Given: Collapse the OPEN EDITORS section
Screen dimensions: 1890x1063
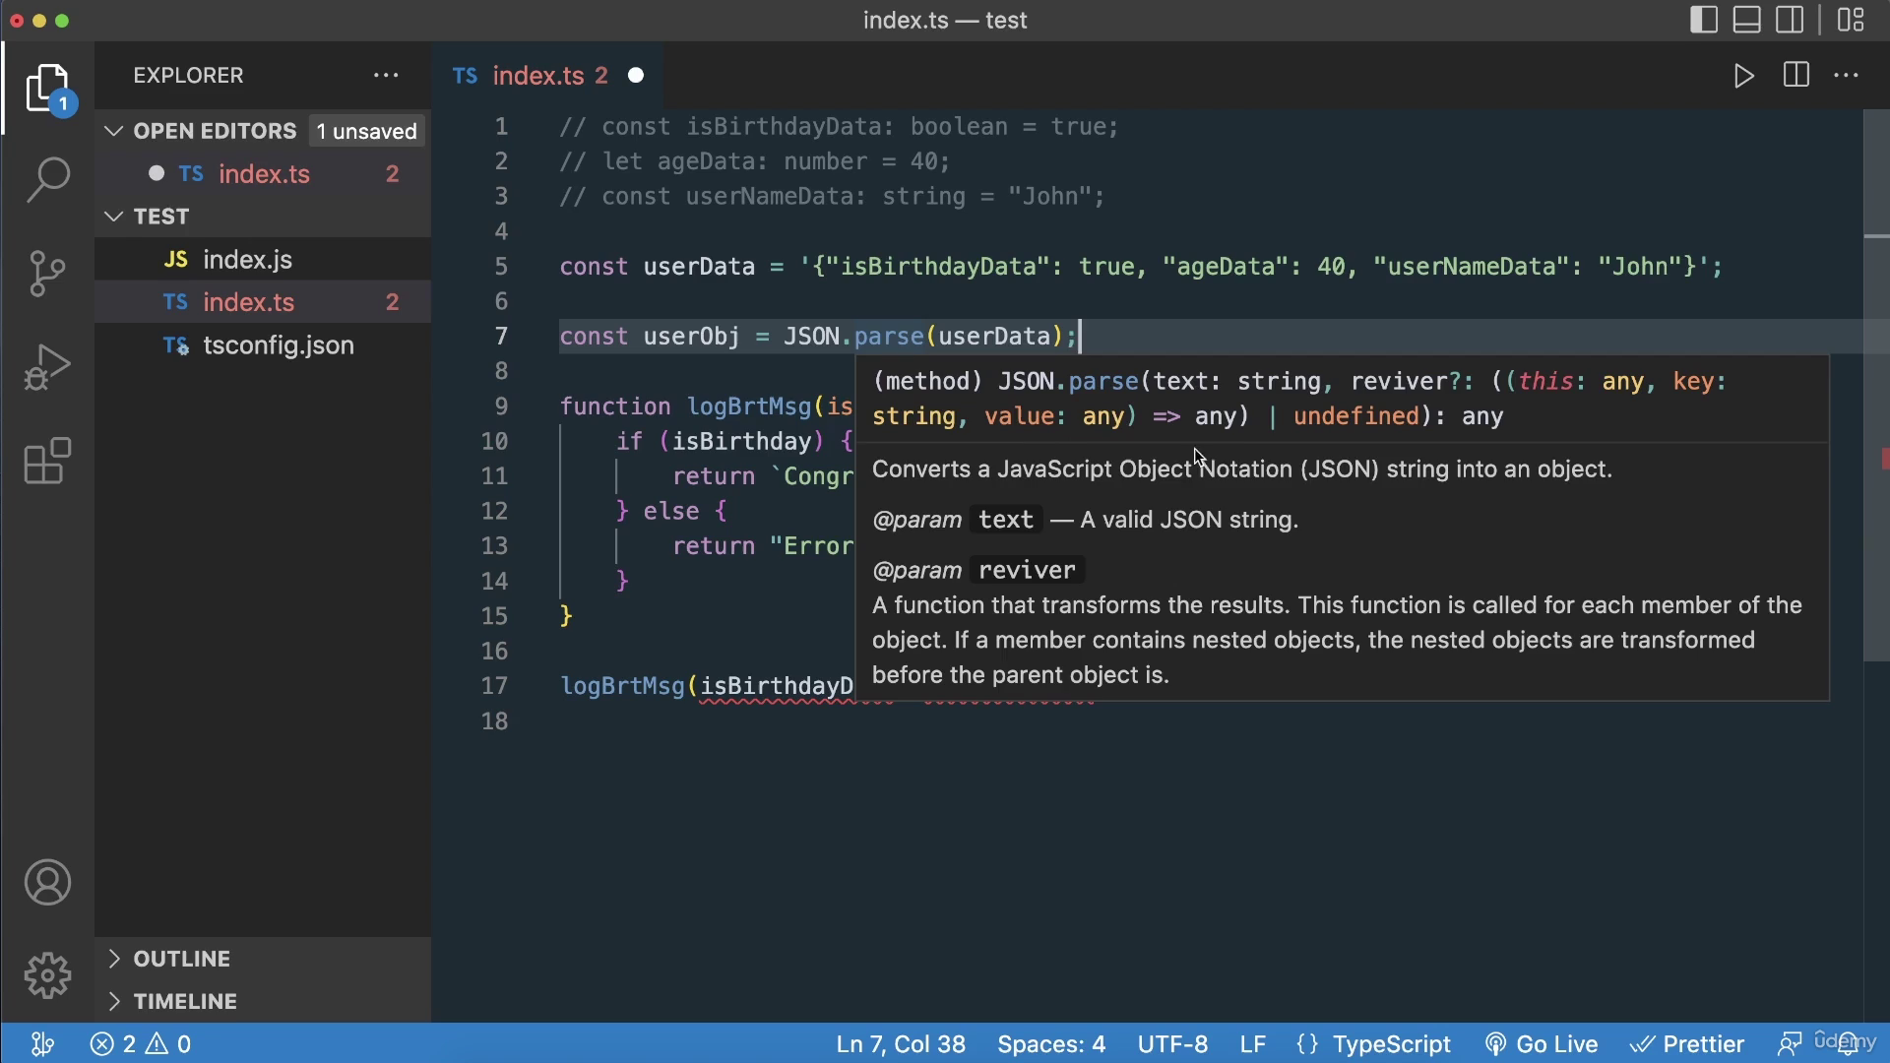Looking at the screenshot, I should click(113, 130).
